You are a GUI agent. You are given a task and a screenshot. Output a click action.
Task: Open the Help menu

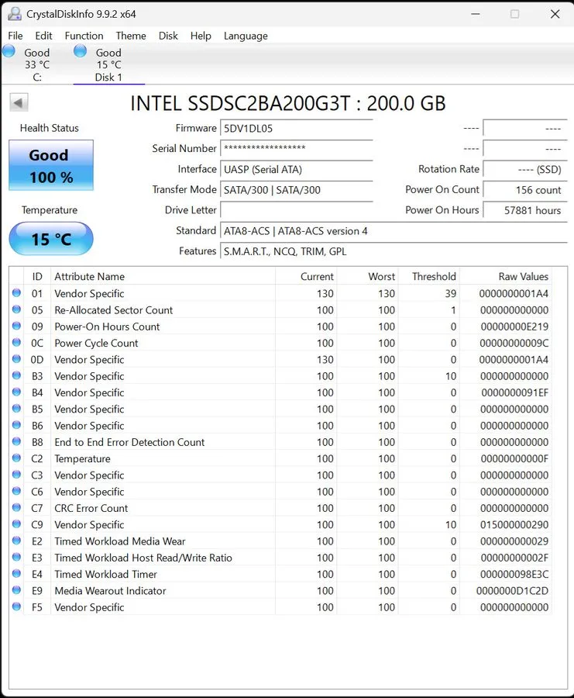[201, 36]
